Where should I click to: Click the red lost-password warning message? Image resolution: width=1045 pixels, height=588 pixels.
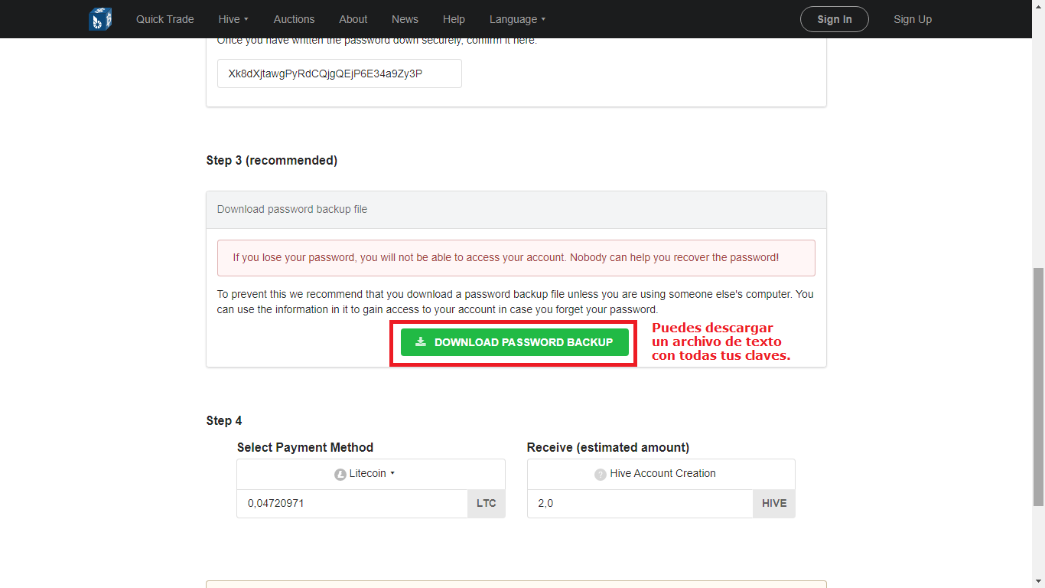point(516,258)
